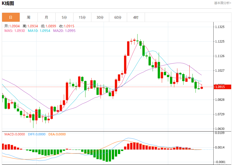The height and width of the screenshot is (165, 233).
Task: Switch to the 周 weekly tab
Action: point(29,17)
